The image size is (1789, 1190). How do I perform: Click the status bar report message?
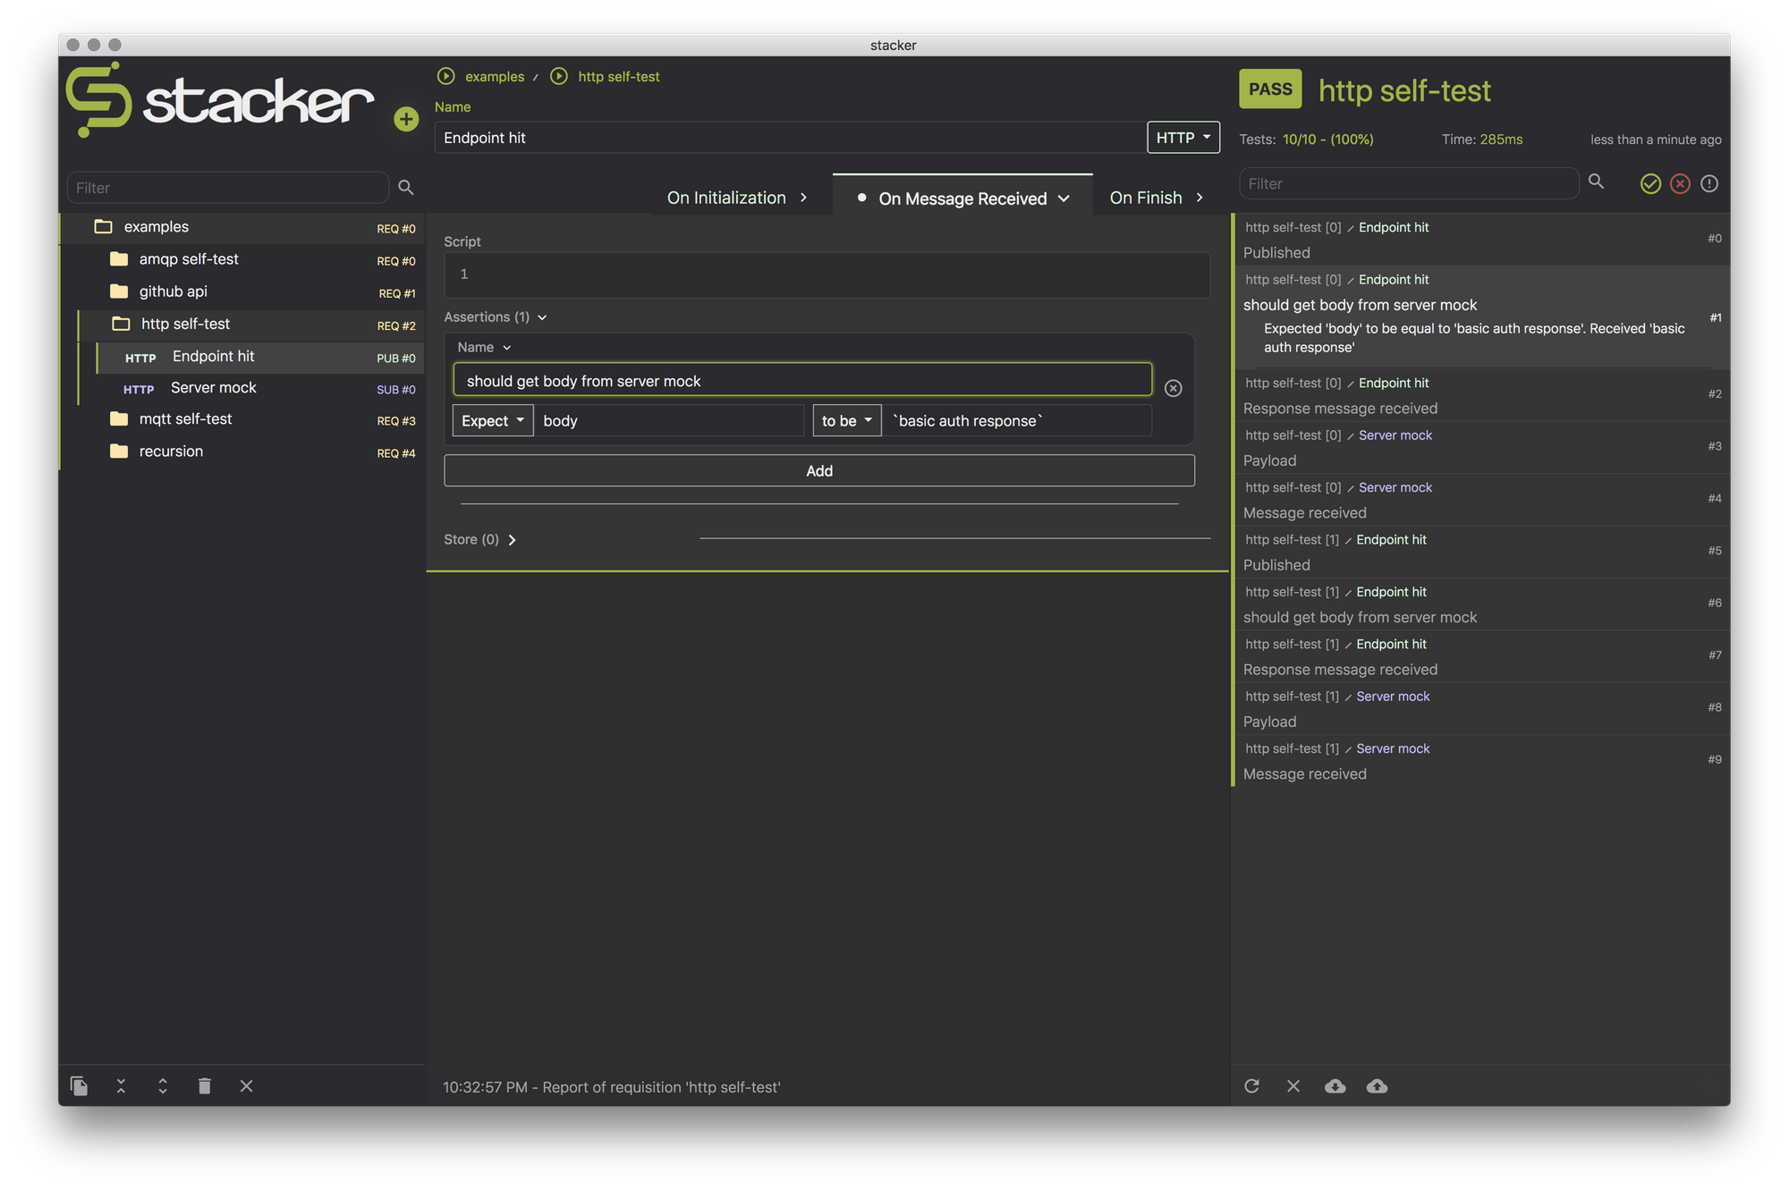612,1087
